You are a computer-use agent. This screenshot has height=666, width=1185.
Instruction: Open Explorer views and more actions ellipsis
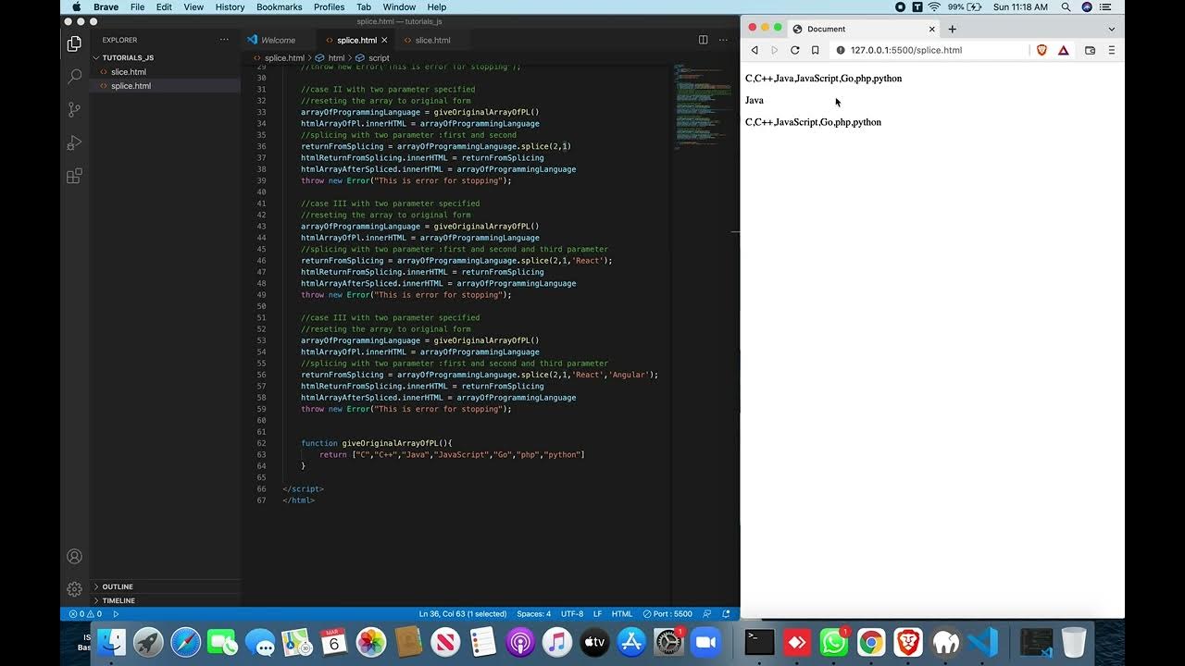pyautogui.click(x=223, y=40)
